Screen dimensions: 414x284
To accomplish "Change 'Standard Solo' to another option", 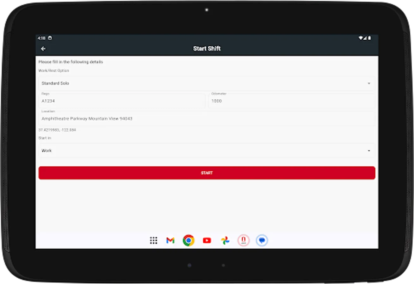I will point(207,83).
